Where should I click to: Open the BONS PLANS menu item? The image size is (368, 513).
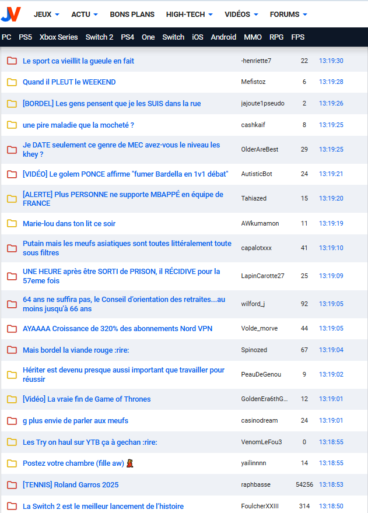132,14
